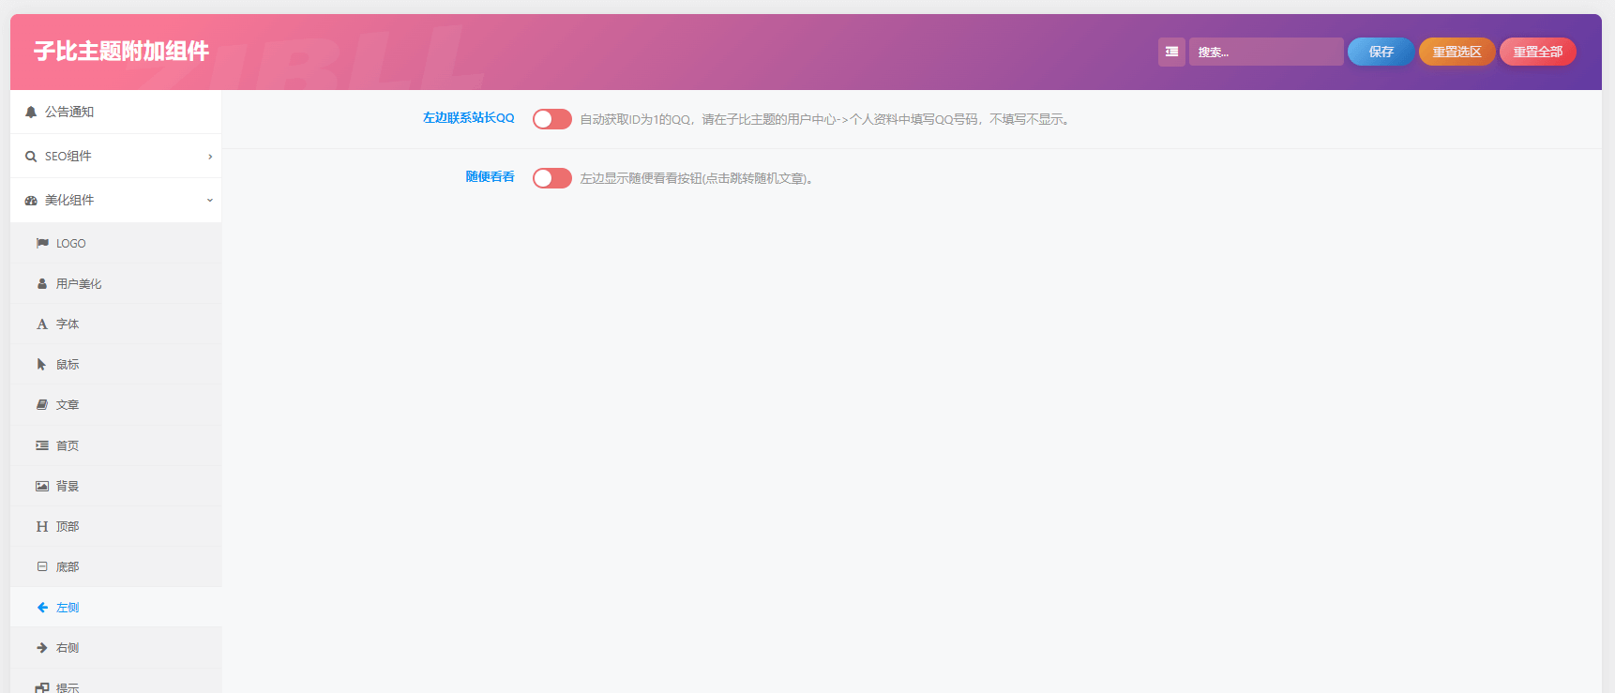Click the list icon beside 首页
The image size is (1615, 693).
(42, 445)
